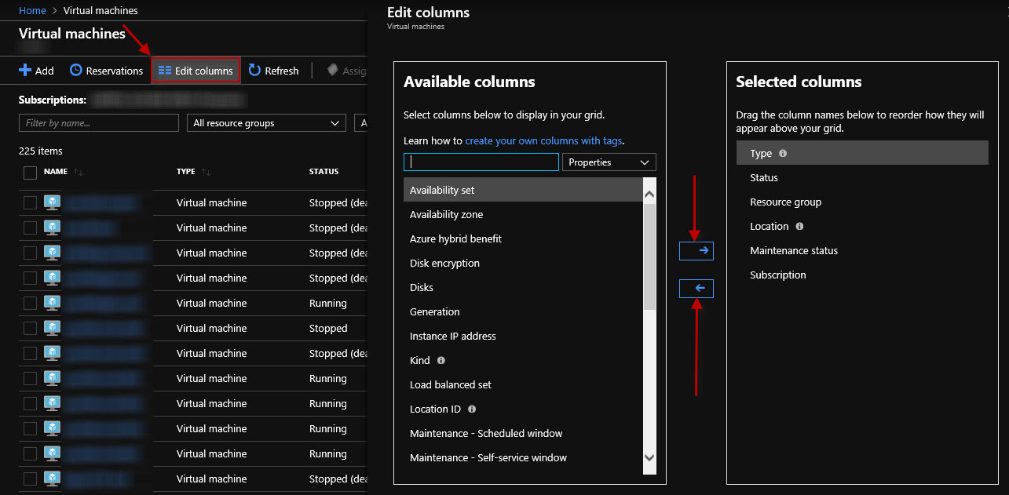This screenshot has width=1009, height=495.
Task: Select the Disks column
Action: [x=523, y=287]
